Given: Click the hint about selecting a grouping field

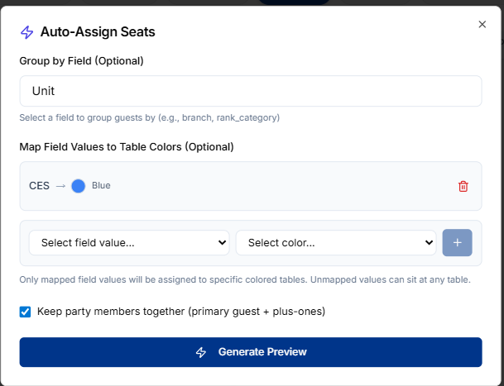Looking at the screenshot, I should tap(150, 118).
